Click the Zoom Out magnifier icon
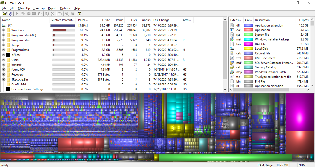Screen dimensions: 315x167 [x=73, y=14]
